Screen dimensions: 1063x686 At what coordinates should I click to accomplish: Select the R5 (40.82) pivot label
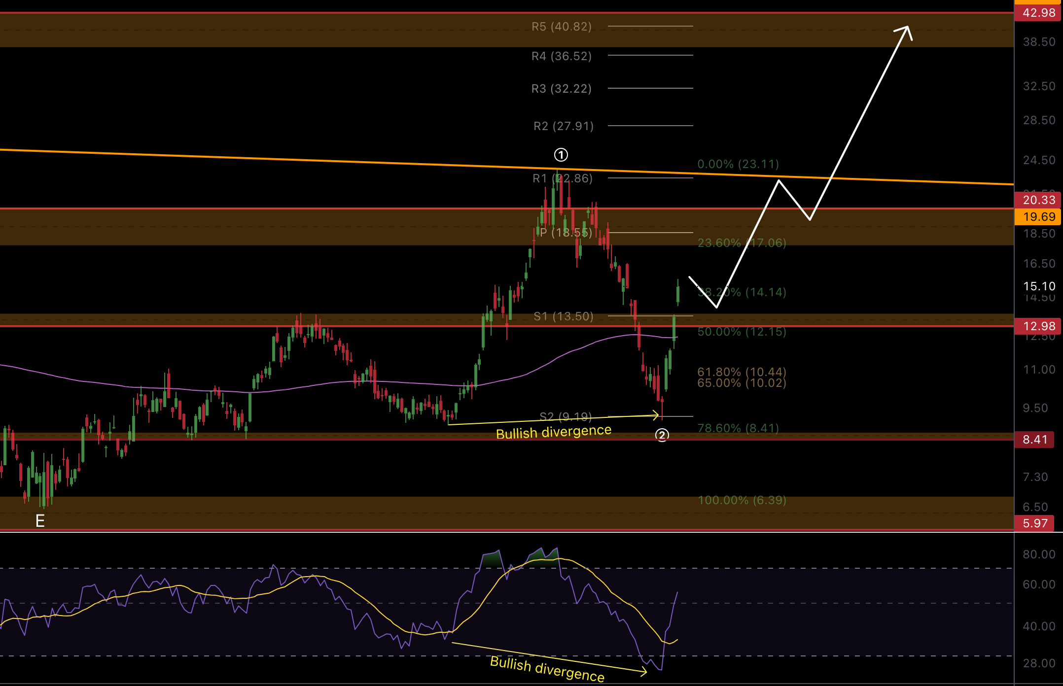pyautogui.click(x=562, y=27)
